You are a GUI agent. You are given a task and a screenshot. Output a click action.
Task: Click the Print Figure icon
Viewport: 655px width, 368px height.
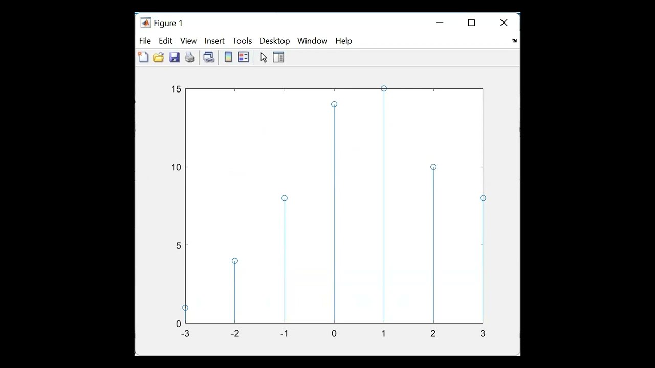click(190, 57)
